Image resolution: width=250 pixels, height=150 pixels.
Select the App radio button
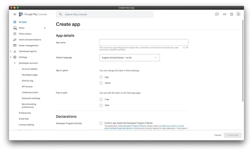pos(101,77)
